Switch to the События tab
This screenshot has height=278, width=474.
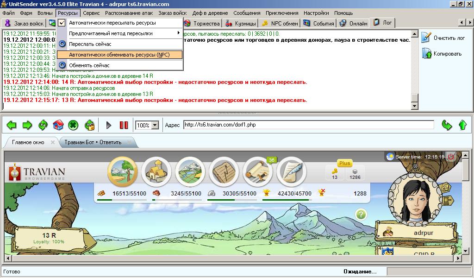point(319,23)
